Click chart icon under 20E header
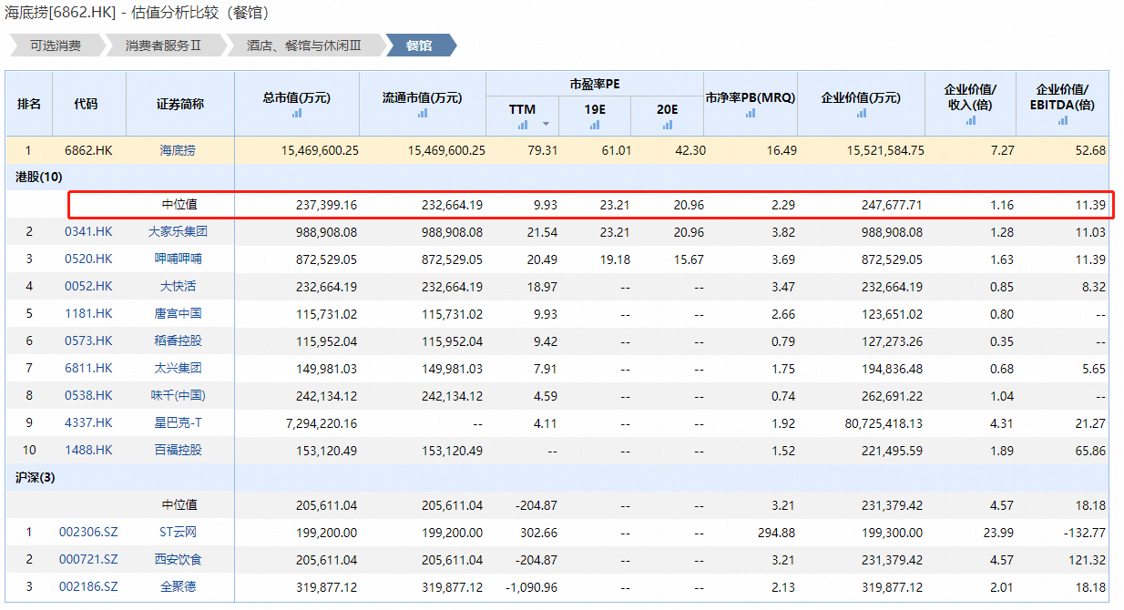The width and height of the screenshot is (1124, 610). (x=668, y=125)
